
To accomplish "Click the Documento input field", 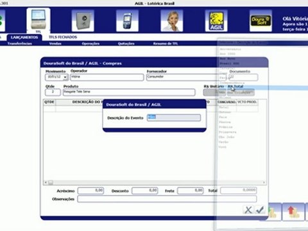I will pos(243,77).
